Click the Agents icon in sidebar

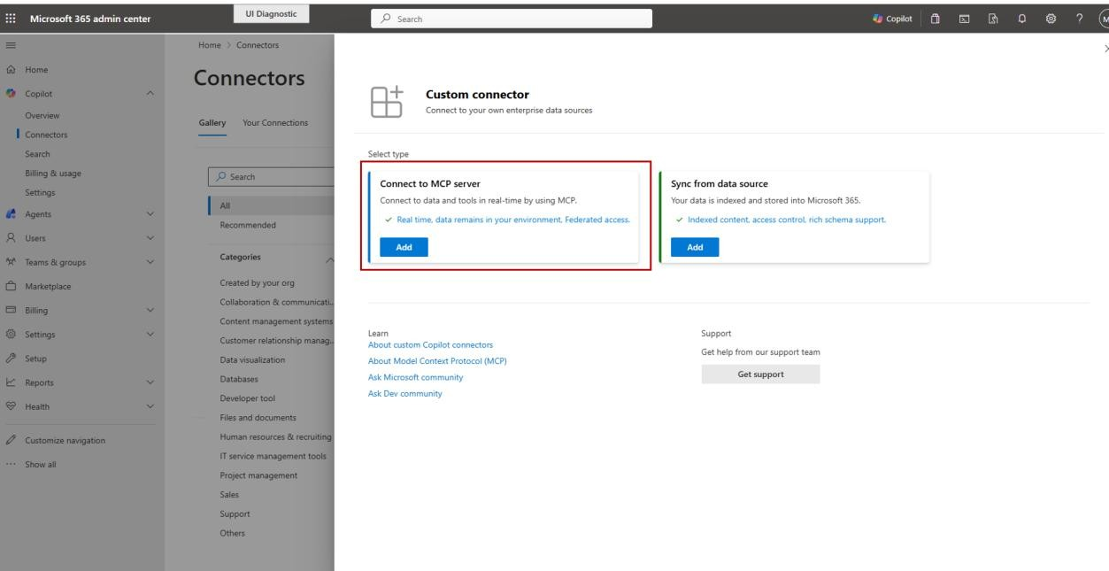tap(12, 213)
